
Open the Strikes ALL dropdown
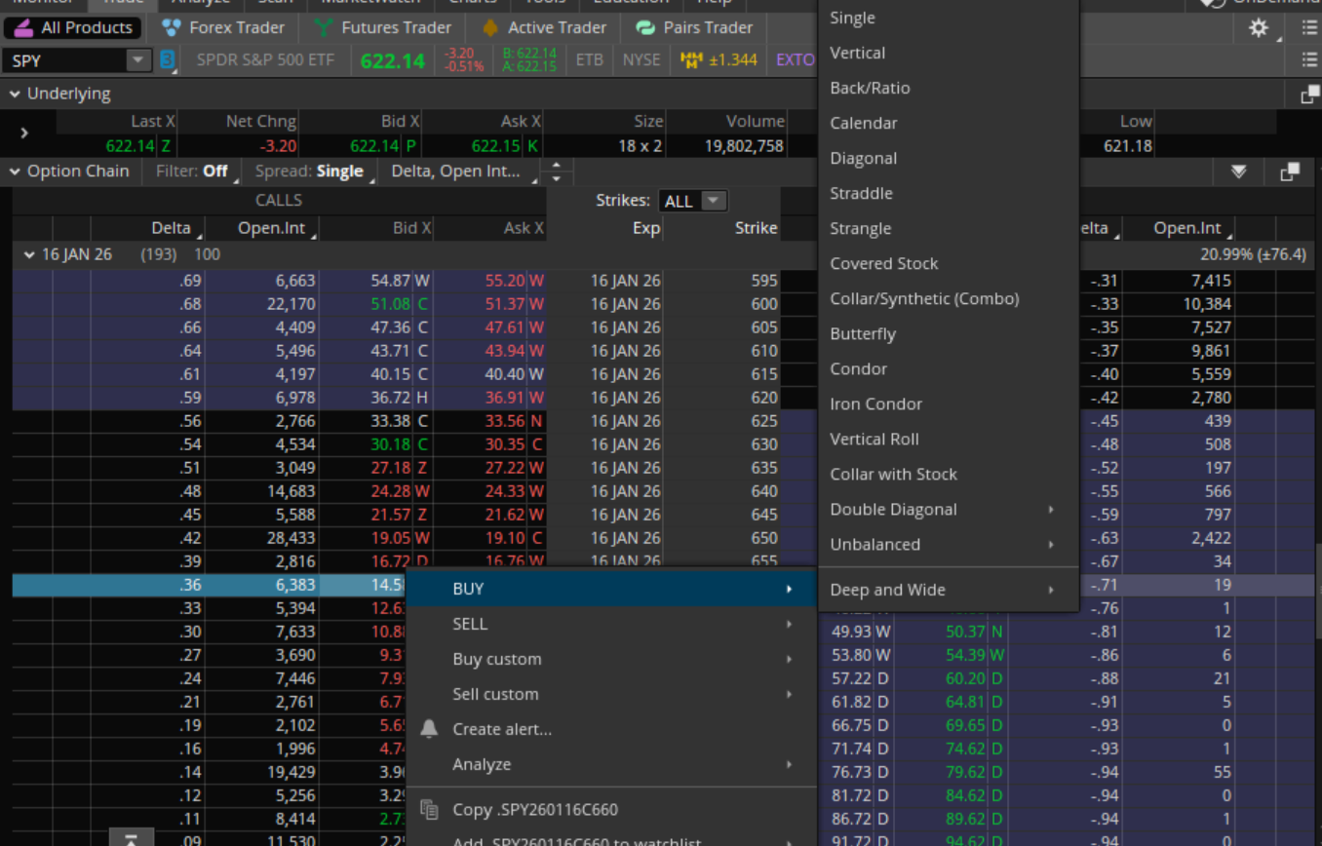pos(692,201)
